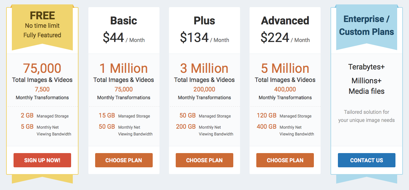Click the Terabytes+ text in Enterprise
This screenshot has width=409, height=190.
click(366, 67)
